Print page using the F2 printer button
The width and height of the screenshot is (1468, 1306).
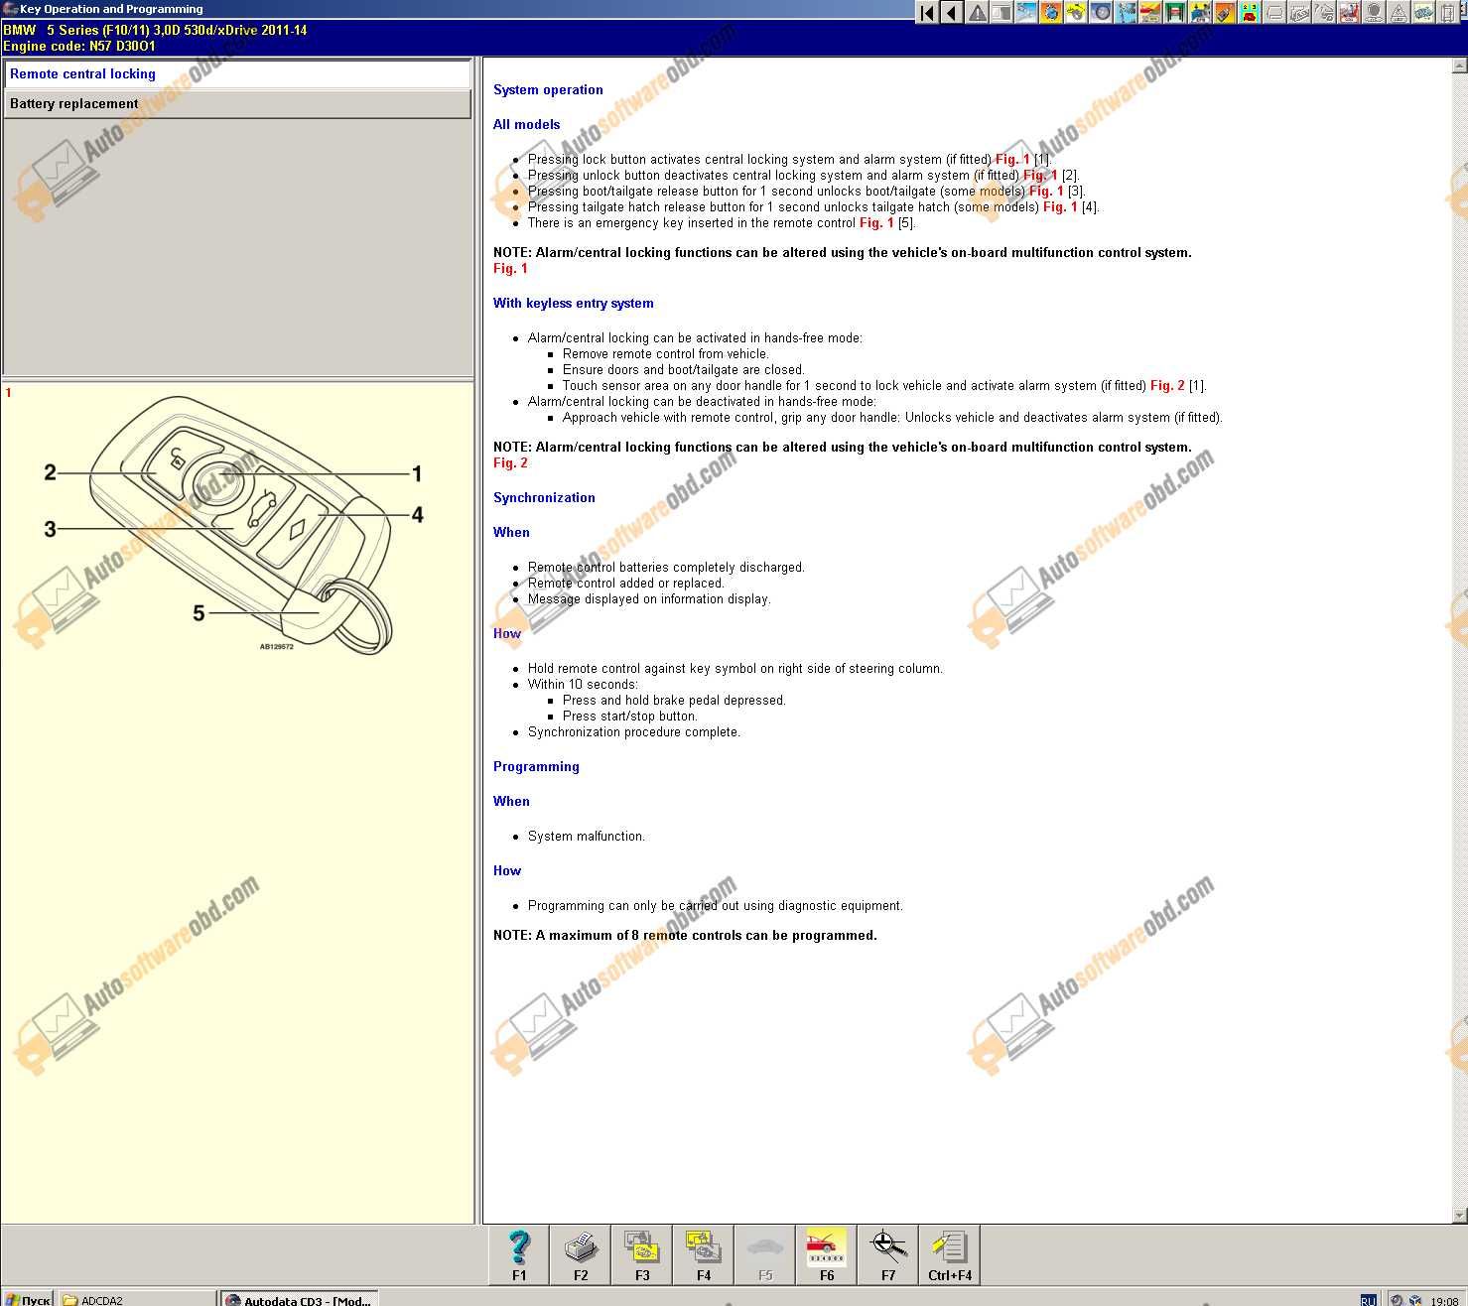coord(581,1255)
